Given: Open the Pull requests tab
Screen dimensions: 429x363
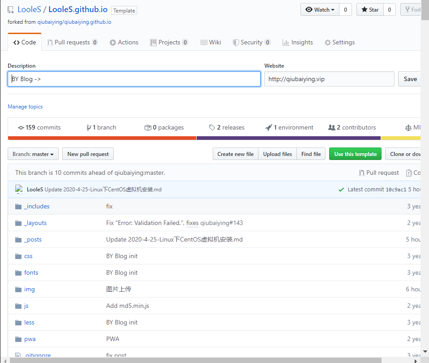Looking at the screenshot, I should click(x=72, y=42).
